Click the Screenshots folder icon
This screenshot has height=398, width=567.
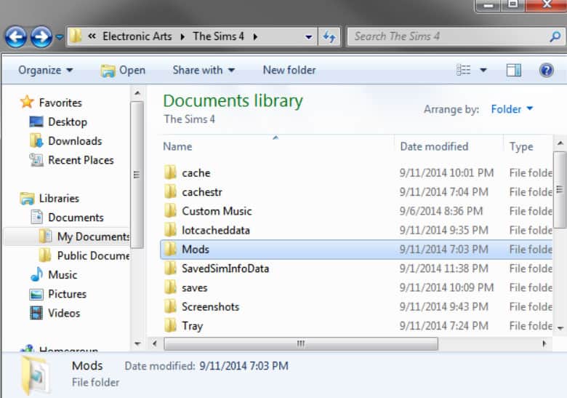click(x=170, y=306)
